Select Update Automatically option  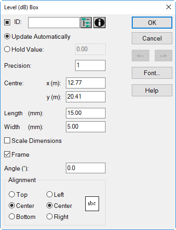tap(37, 36)
